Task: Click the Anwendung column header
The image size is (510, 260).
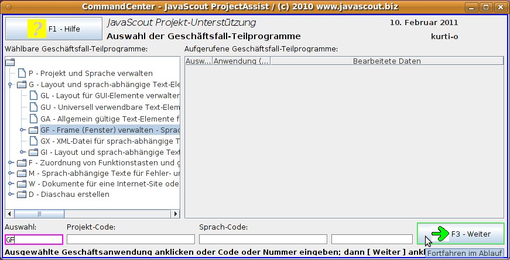Action: tap(241, 61)
